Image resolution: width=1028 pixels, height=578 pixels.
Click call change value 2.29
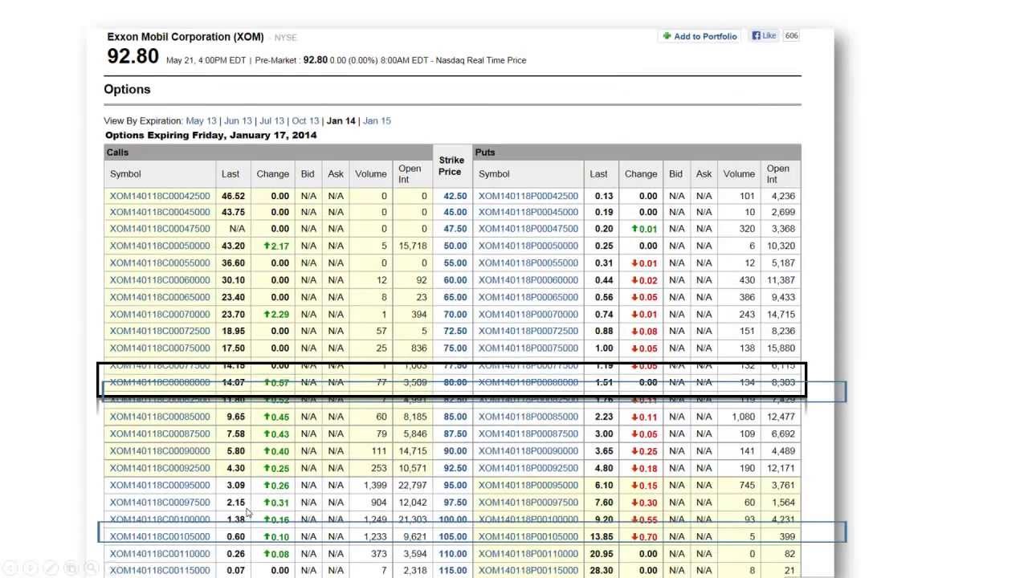pyautogui.click(x=276, y=315)
